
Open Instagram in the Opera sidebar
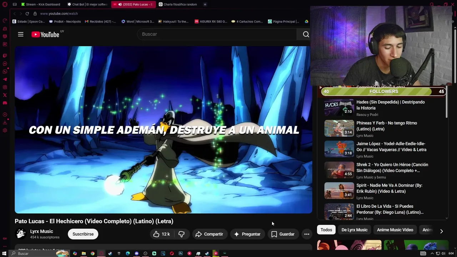5,87
